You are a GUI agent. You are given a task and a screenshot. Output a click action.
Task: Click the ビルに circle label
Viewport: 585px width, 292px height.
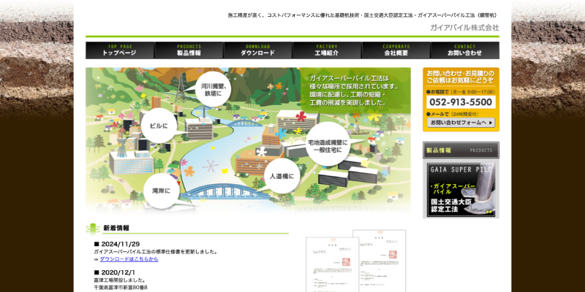(159, 126)
